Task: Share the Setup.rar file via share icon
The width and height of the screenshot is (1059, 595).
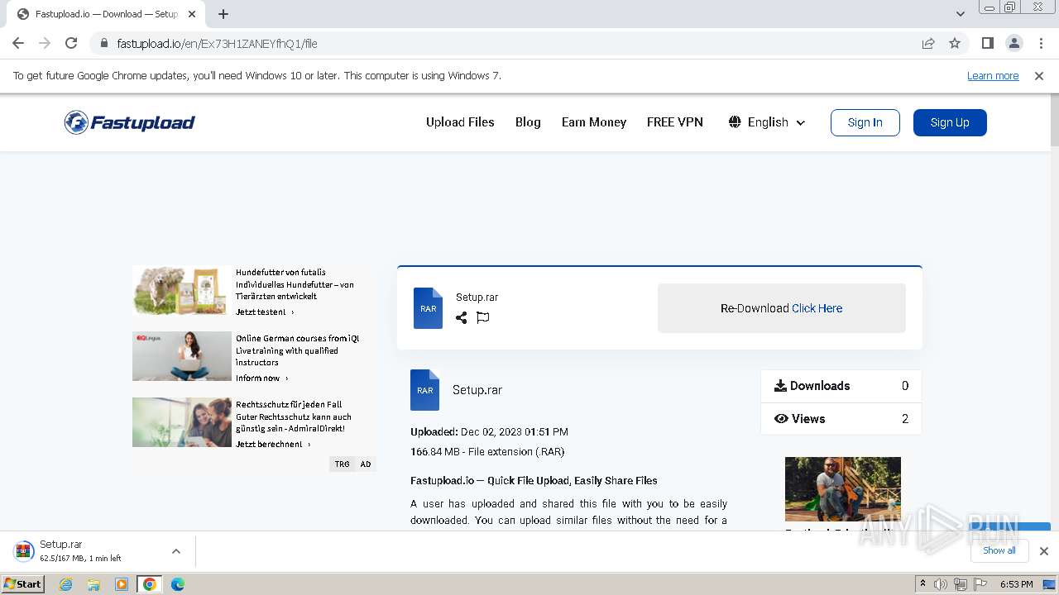Action: tap(462, 317)
